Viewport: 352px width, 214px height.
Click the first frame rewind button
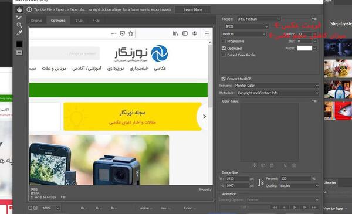pos(275,208)
